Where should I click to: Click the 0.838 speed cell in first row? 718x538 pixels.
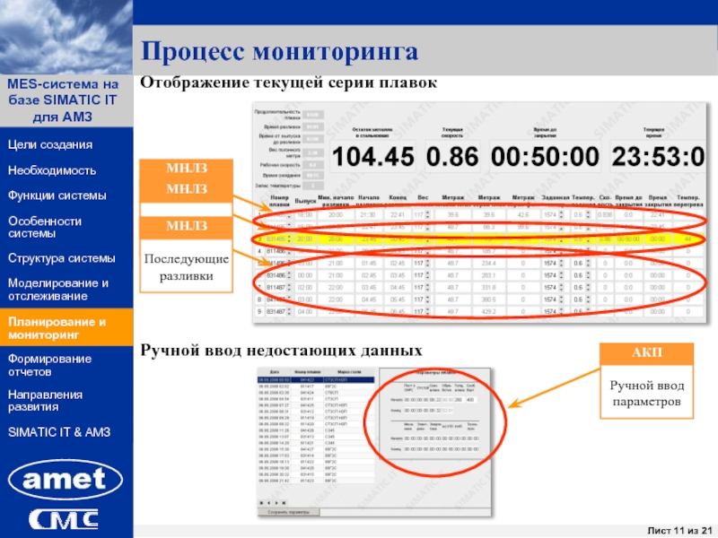605,214
